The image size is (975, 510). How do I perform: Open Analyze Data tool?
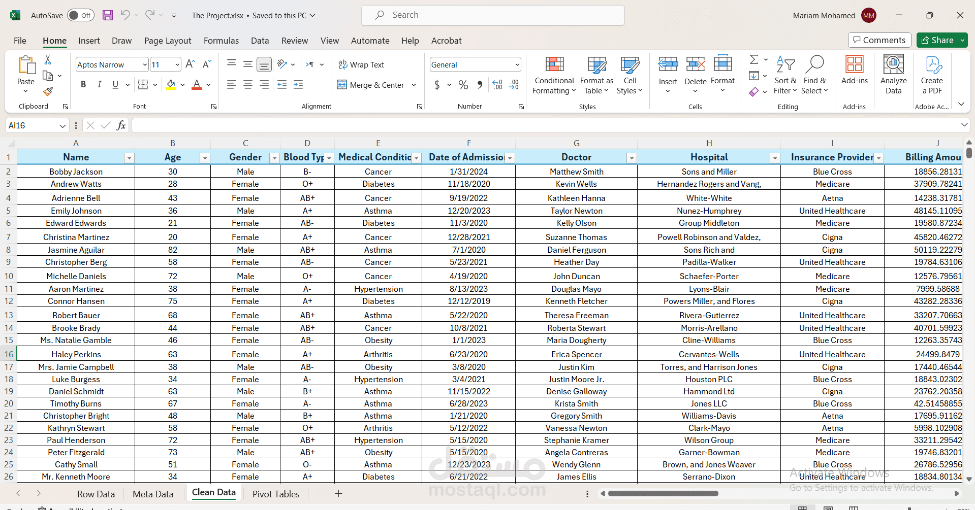[893, 75]
